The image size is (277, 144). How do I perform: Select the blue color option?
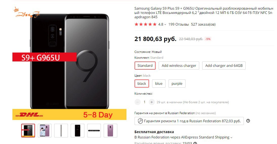[x=159, y=84]
